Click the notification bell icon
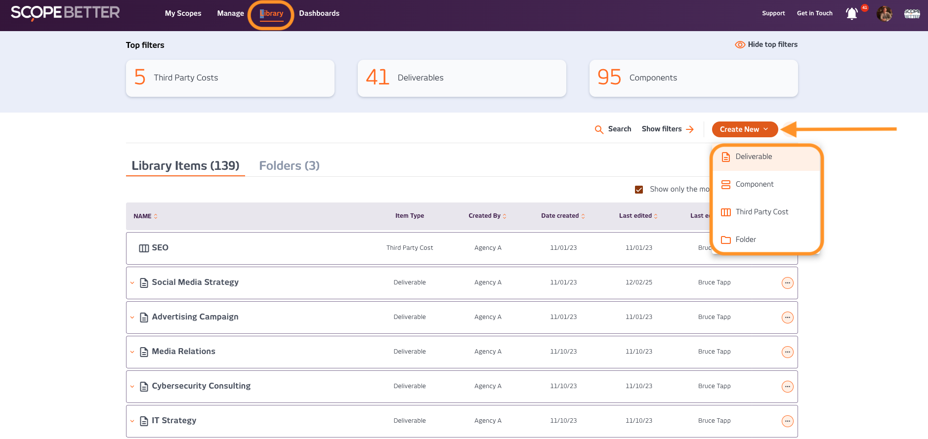 click(x=851, y=14)
